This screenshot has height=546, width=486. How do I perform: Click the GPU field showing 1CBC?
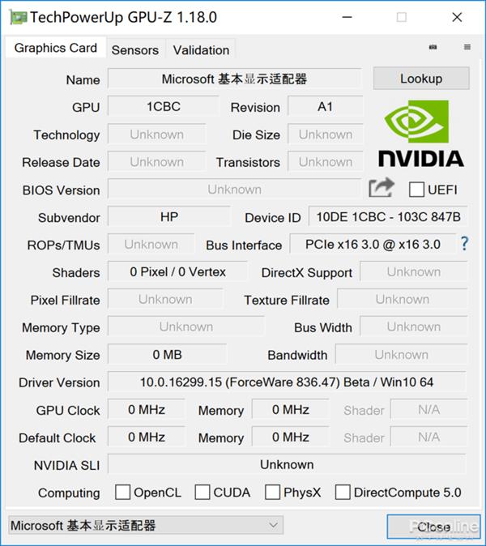click(x=164, y=107)
